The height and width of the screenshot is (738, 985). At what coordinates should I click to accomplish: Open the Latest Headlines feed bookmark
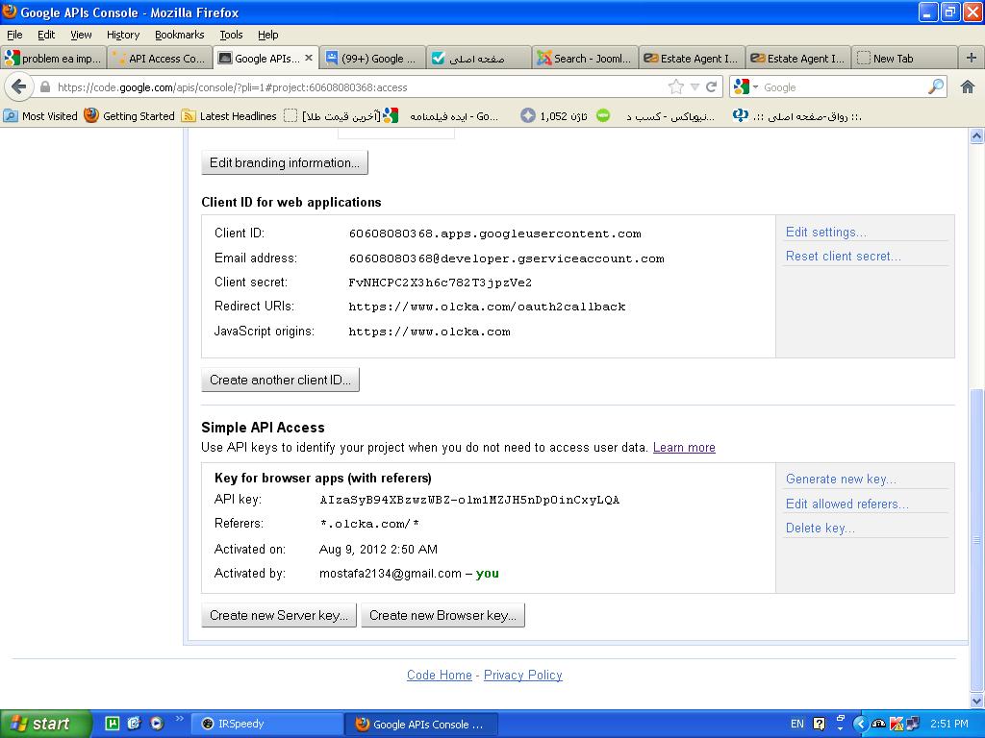[229, 116]
